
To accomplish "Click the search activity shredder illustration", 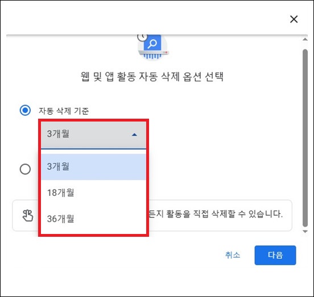I will (152, 47).
